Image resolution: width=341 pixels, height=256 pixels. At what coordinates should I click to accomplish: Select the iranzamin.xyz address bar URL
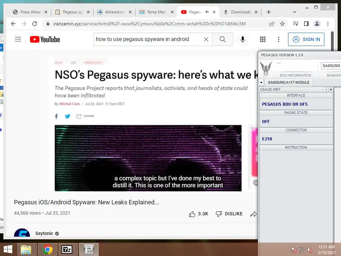tap(149, 24)
